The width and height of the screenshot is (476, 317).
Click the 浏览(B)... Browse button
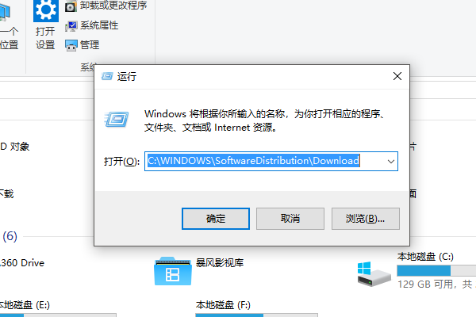click(x=366, y=219)
